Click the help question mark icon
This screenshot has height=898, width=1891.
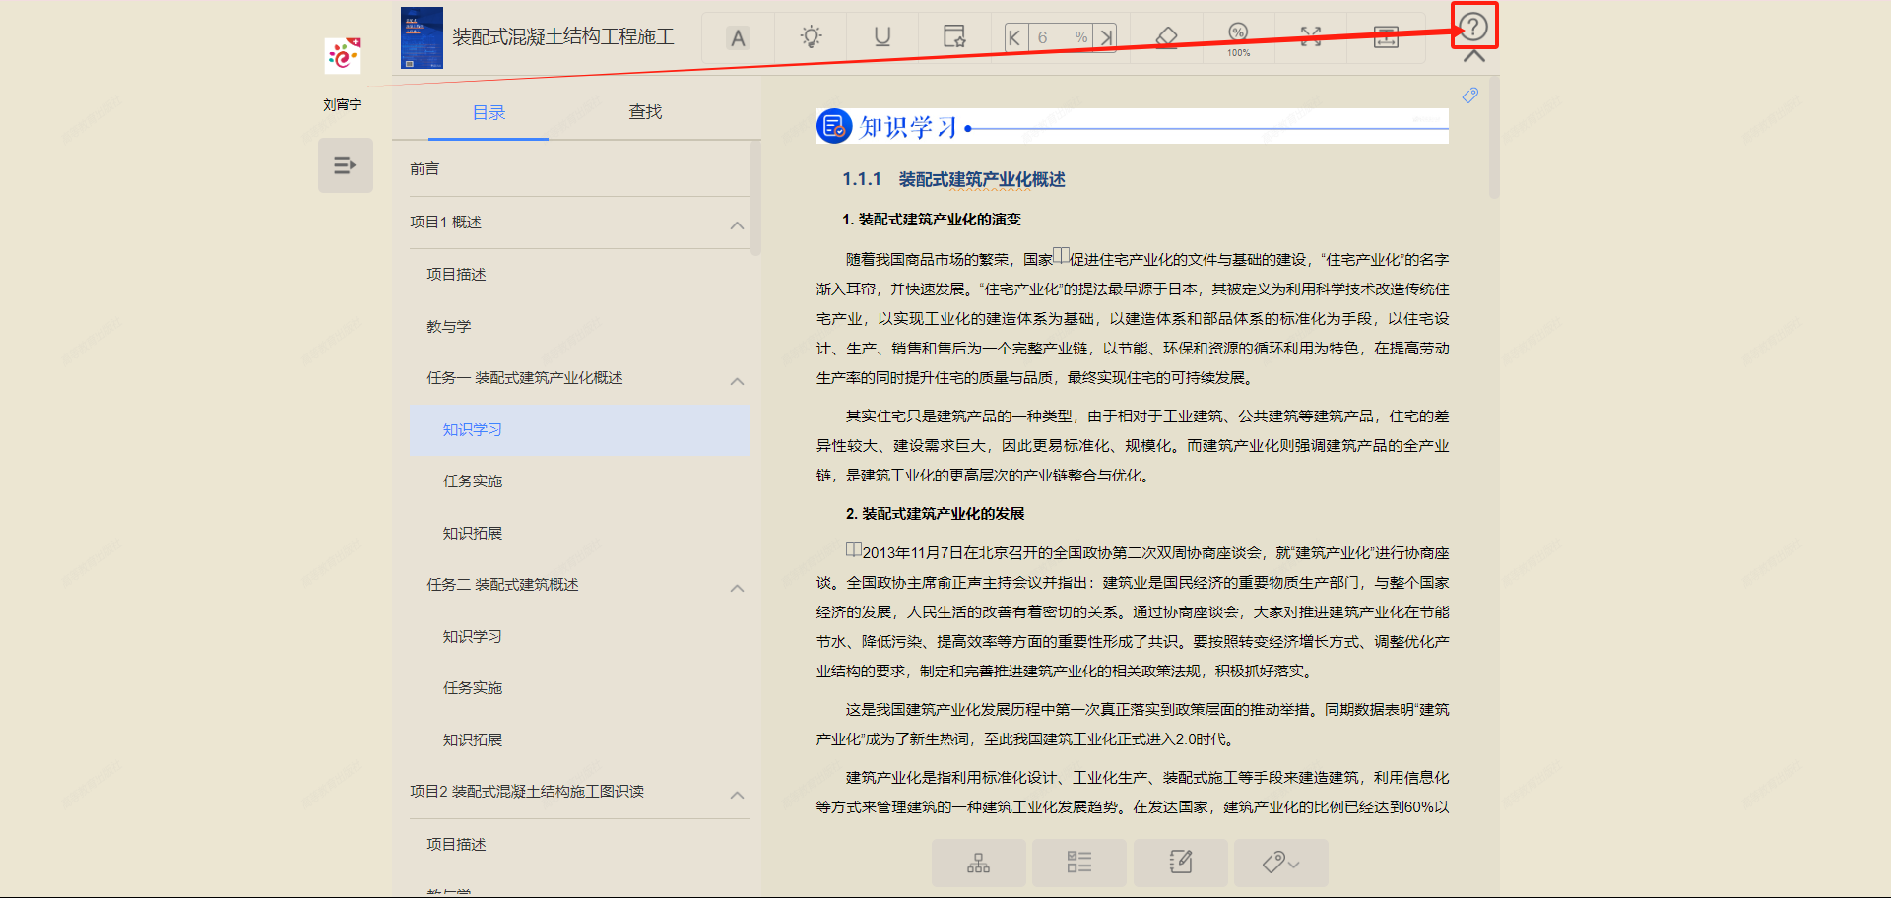(x=1472, y=28)
